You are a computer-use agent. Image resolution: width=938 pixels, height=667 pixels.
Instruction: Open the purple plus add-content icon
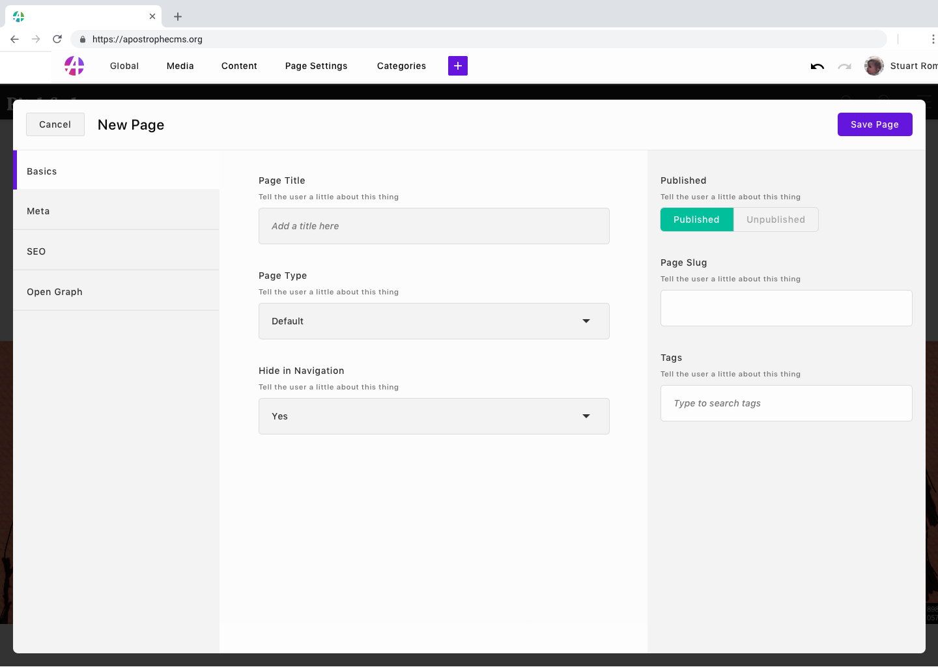(457, 65)
